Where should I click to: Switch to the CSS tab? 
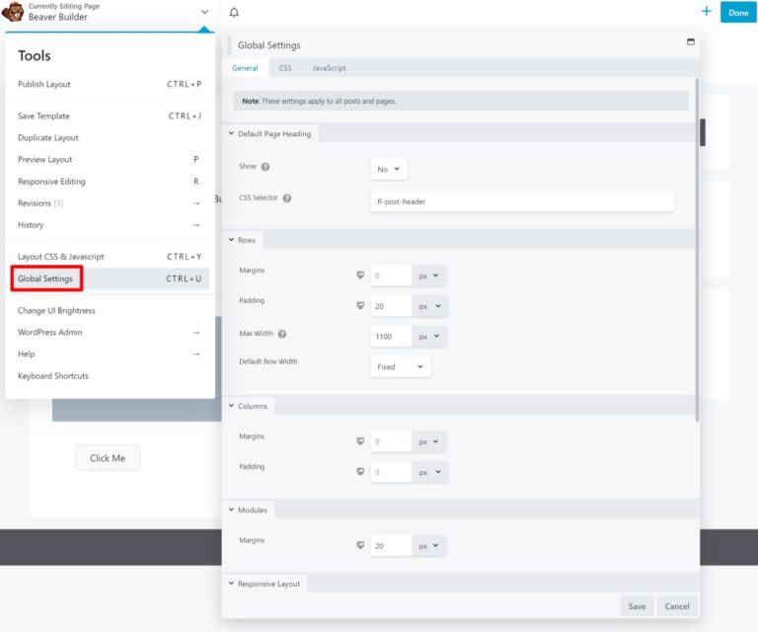click(285, 68)
